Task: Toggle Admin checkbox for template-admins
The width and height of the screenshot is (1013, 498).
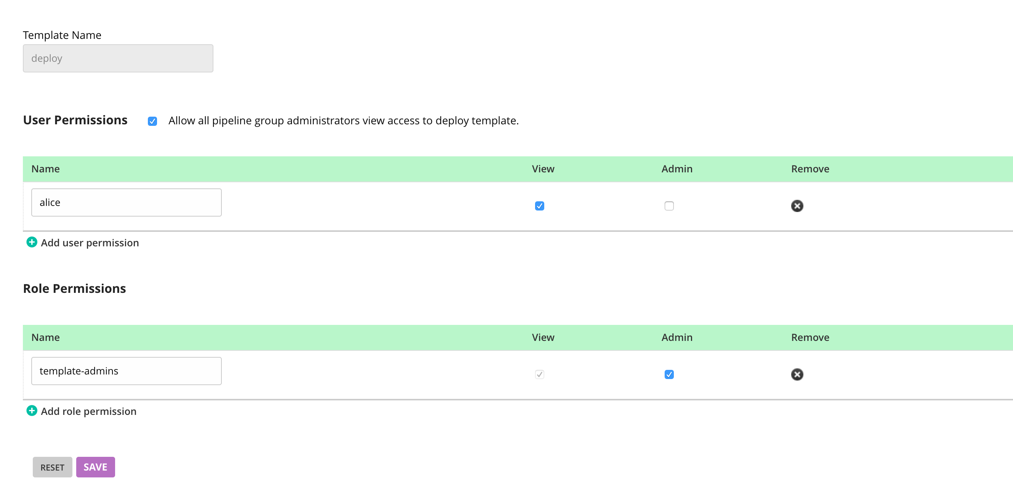Action: click(669, 374)
